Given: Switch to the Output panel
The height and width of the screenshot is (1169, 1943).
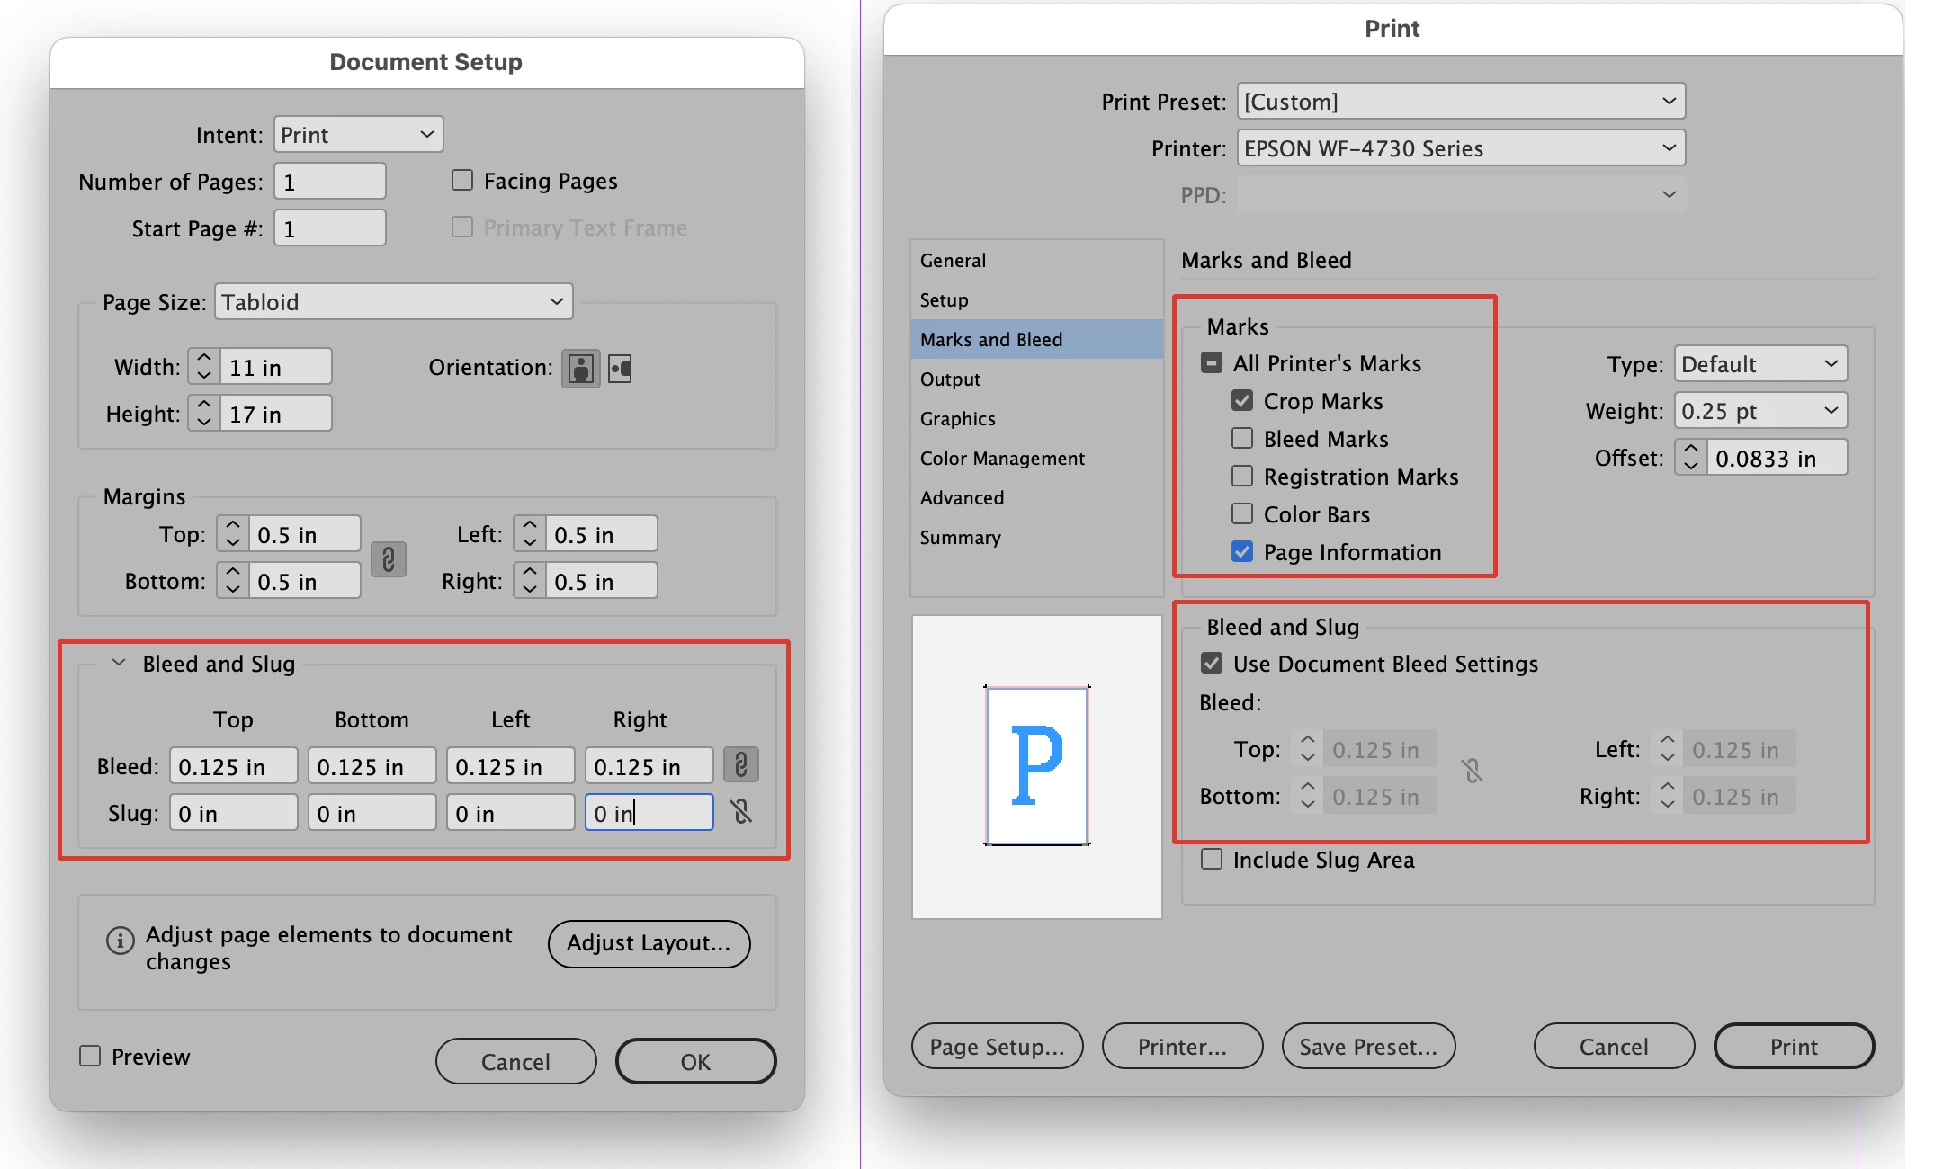Looking at the screenshot, I should (x=950, y=379).
